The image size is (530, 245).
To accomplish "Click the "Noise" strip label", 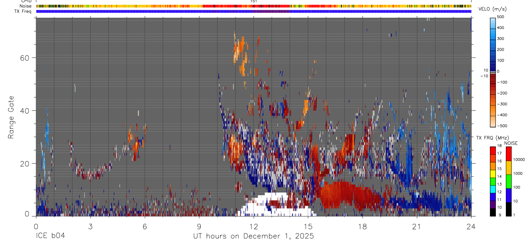I will coord(26,6).
